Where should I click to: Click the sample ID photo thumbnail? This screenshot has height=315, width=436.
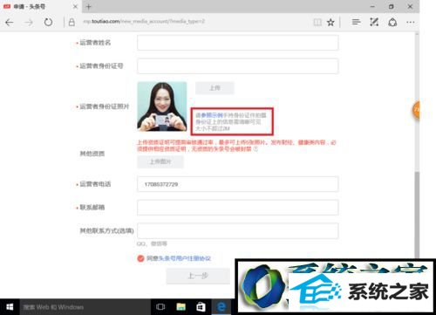(162, 106)
